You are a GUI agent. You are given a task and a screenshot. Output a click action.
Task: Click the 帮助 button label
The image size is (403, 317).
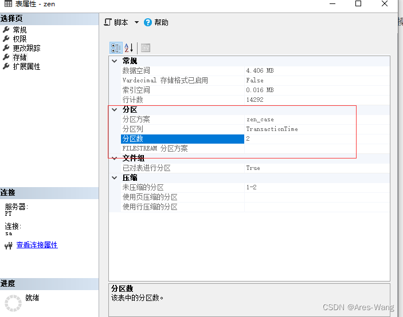[x=162, y=22]
